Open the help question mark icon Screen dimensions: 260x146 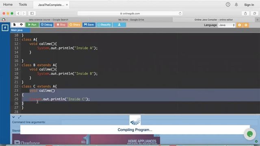(x=228, y=4)
